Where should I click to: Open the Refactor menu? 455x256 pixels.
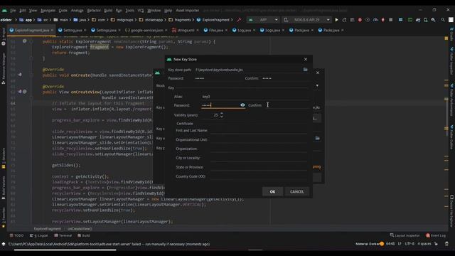pos(94,11)
